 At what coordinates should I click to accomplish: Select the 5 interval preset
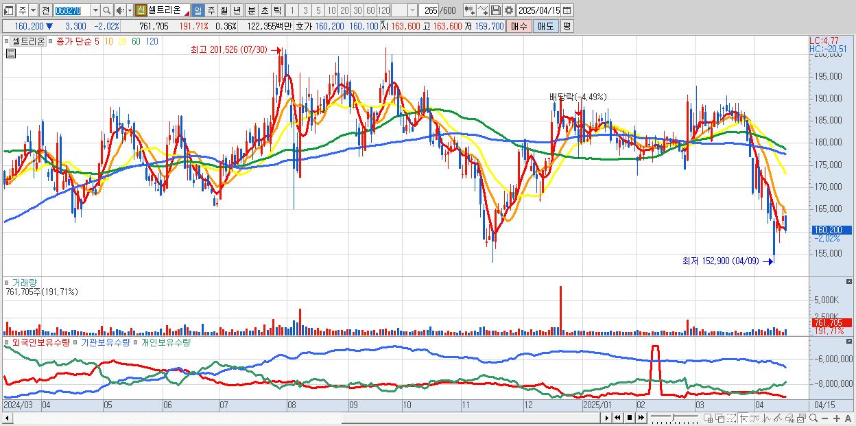tap(318, 10)
